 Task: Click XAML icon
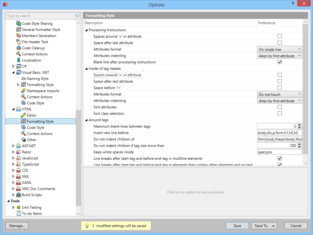(x=19, y=183)
